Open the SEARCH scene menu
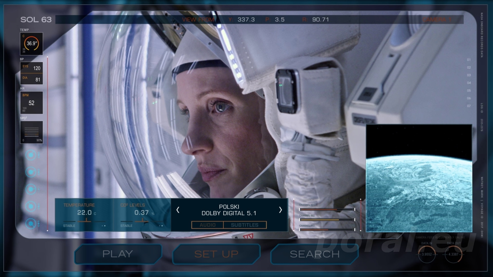The image size is (493, 277). (315, 254)
